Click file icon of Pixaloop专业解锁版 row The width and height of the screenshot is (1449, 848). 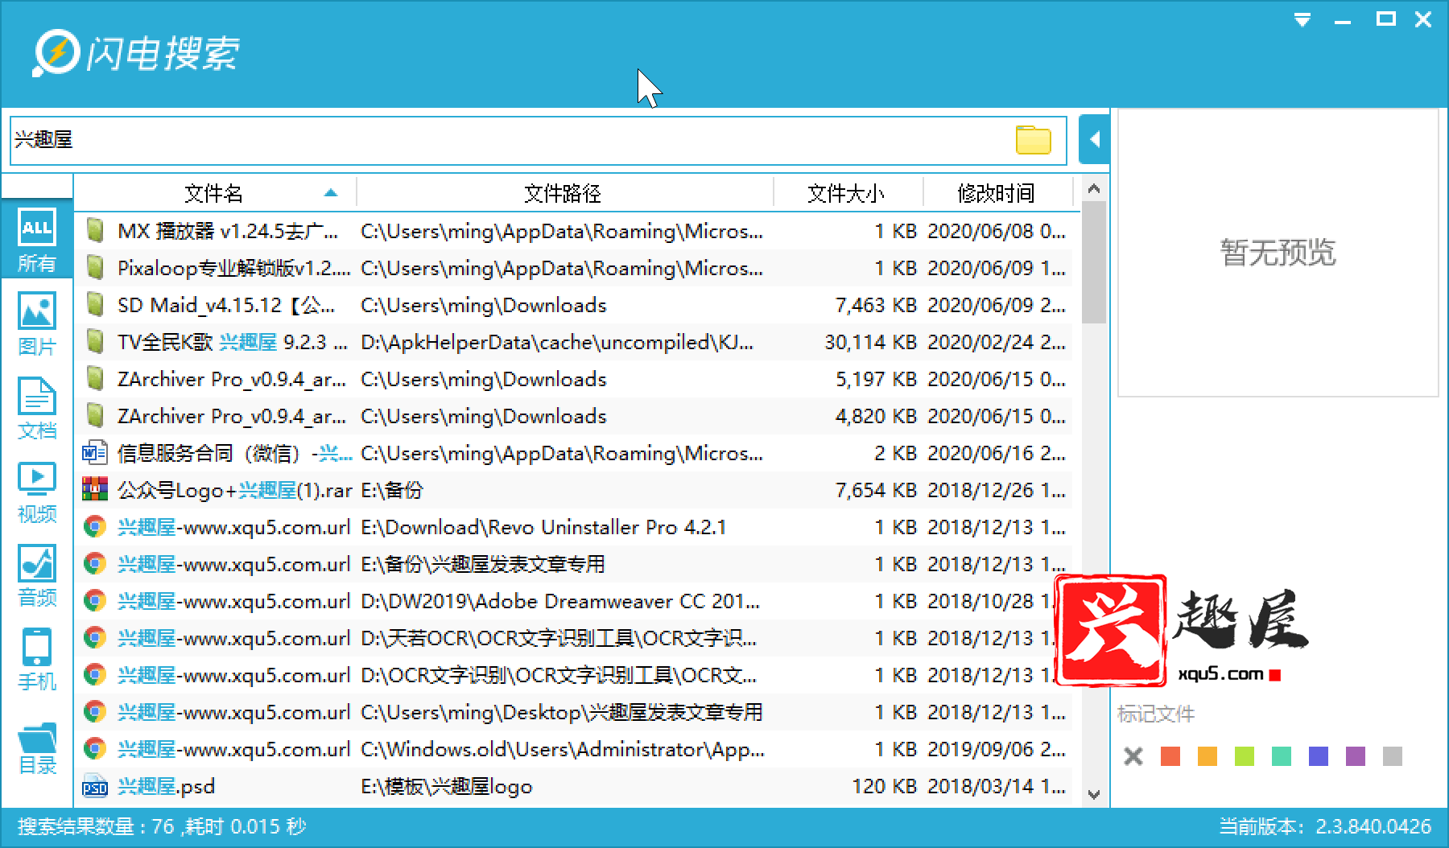tap(95, 268)
